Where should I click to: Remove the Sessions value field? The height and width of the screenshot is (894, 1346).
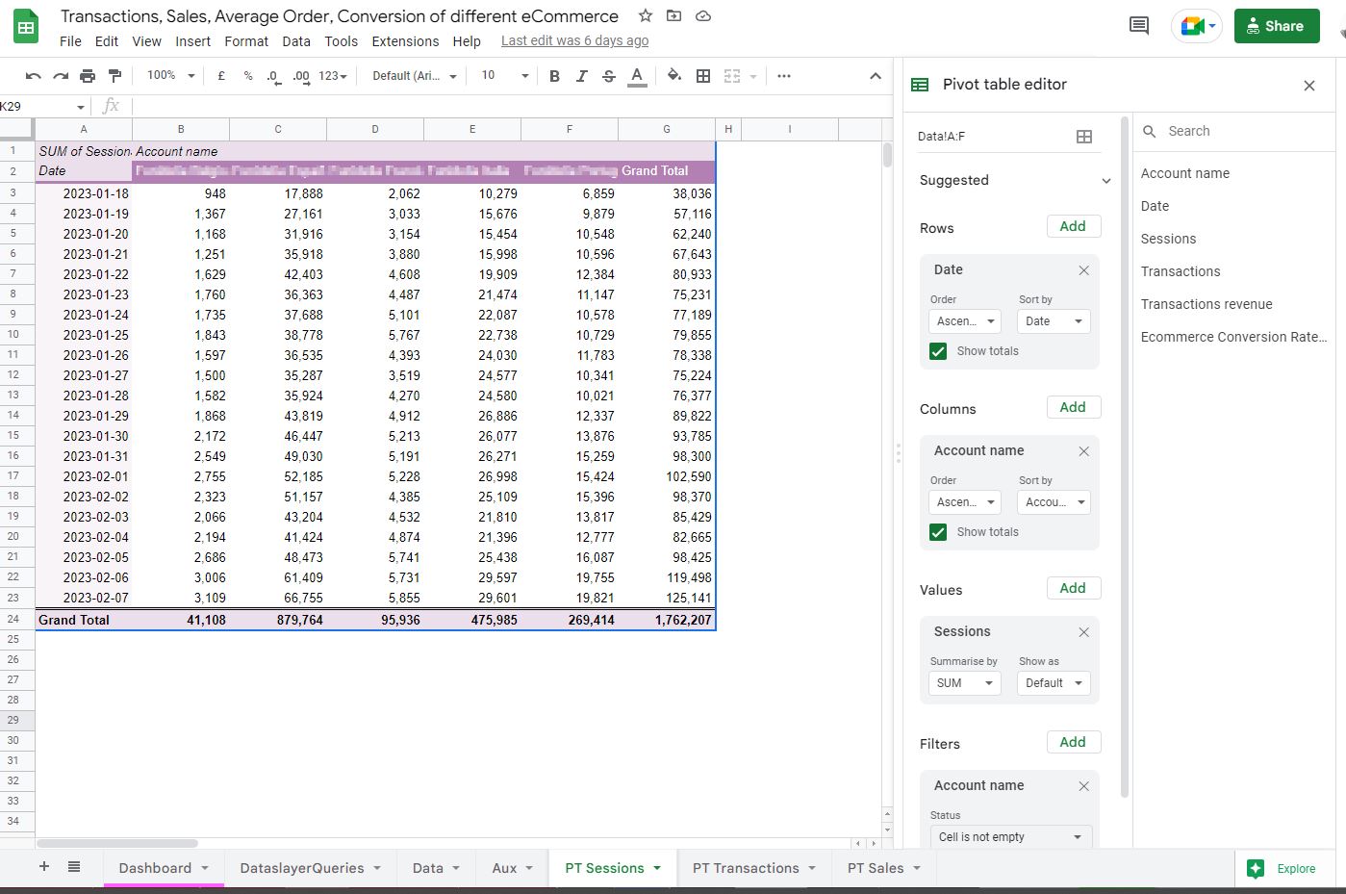1083,632
